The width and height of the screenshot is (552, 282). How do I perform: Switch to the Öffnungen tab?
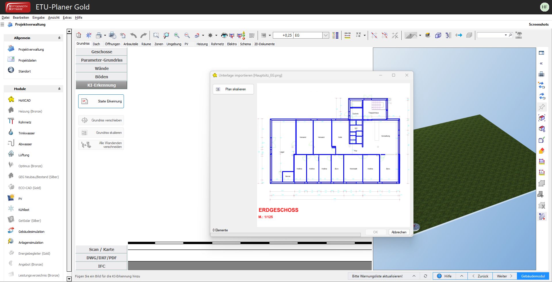pyautogui.click(x=112, y=44)
